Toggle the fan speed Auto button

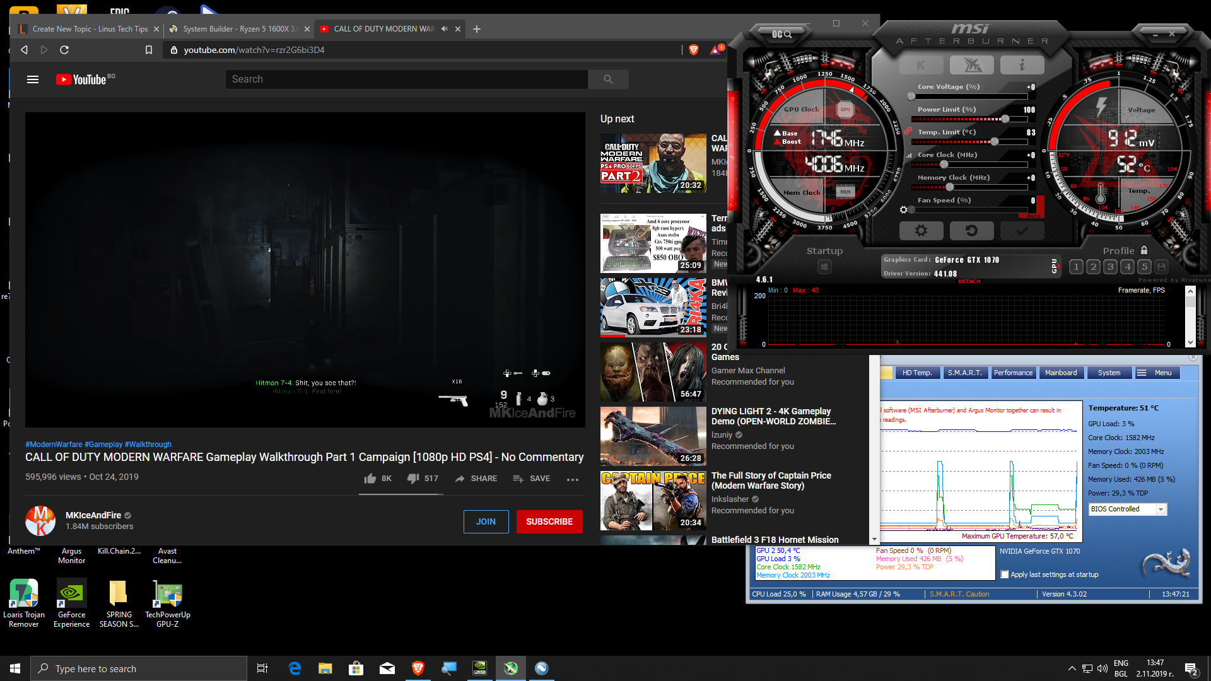[1033, 216]
